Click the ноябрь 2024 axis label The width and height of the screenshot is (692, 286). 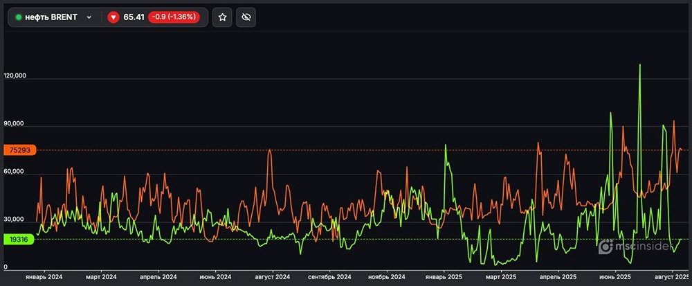coord(388,277)
